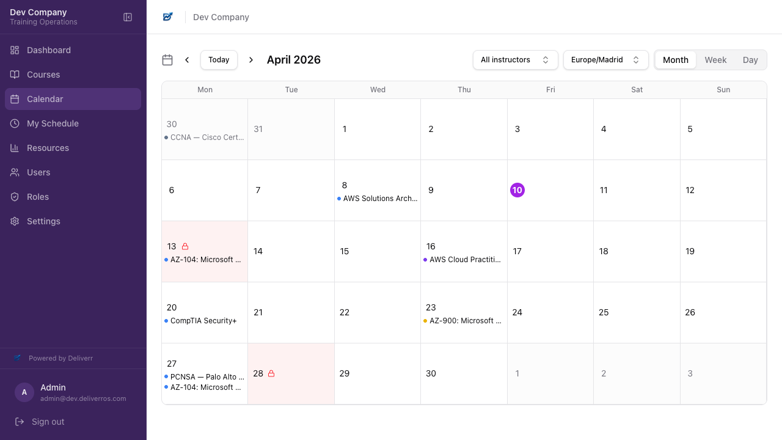Screen dimensions: 782x440
Task: Open the AZ-104 Microsoft event on the 27th
Action: tap(205, 387)
